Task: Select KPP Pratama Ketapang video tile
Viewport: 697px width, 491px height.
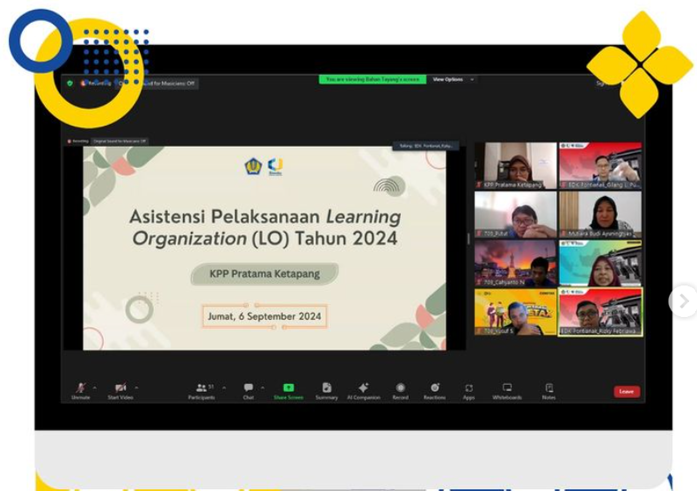Action: point(516,166)
